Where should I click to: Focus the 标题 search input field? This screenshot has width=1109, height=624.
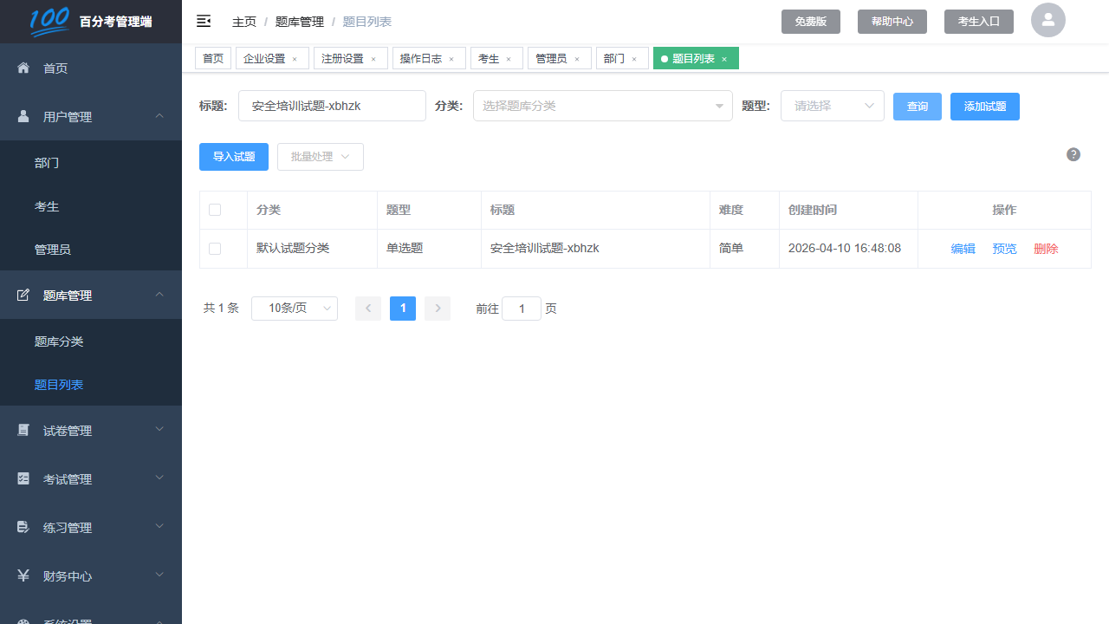(332, 106)
